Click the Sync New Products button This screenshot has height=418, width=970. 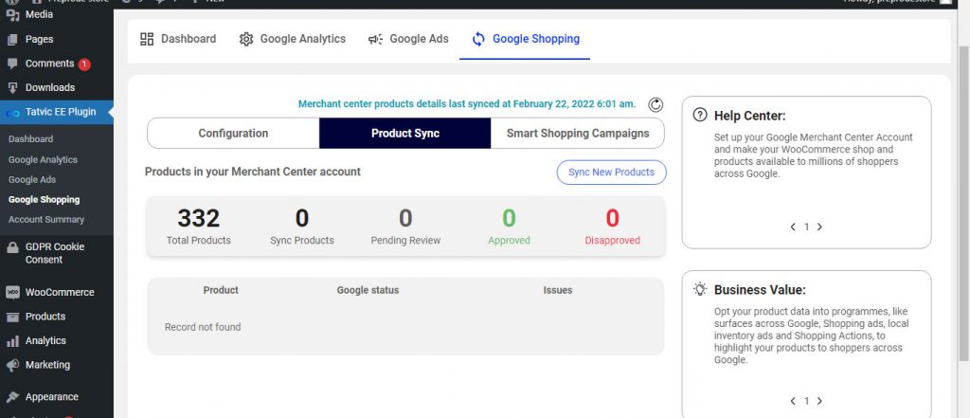[611, 173]
